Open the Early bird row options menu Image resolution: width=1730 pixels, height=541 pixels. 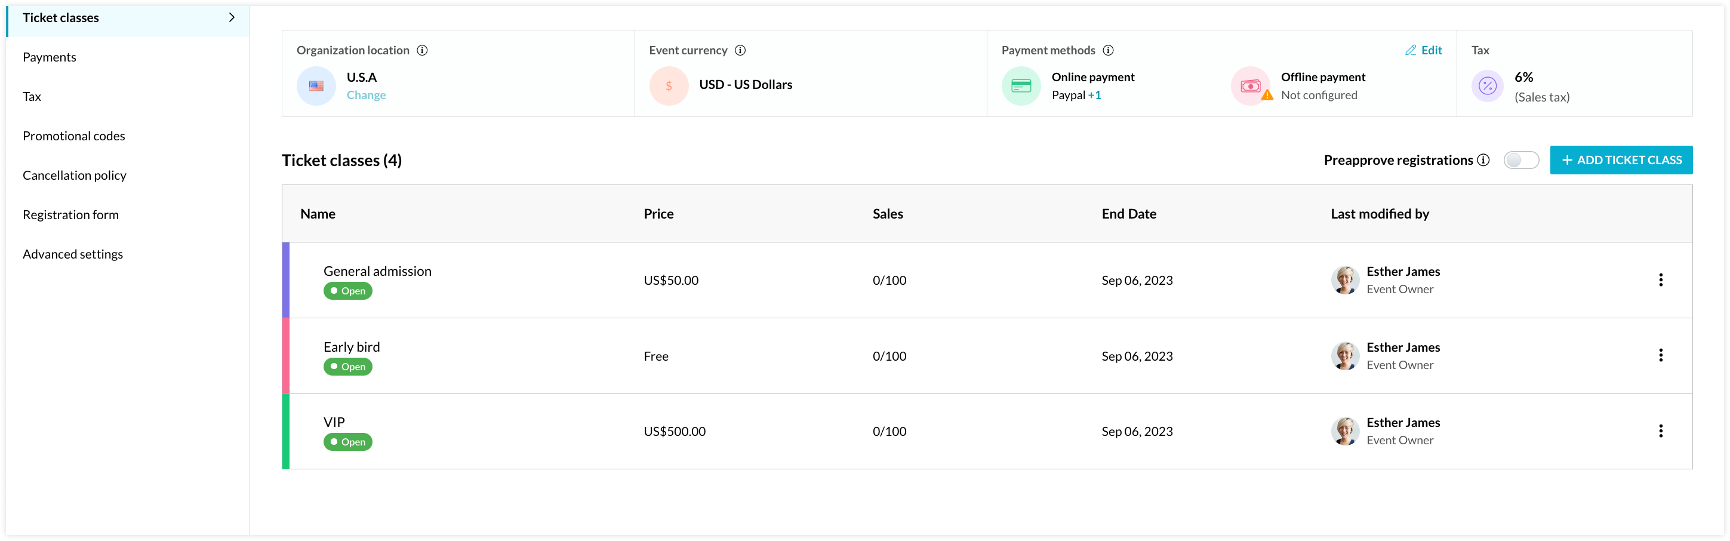pyautogui.click(x=1661, y=355)
